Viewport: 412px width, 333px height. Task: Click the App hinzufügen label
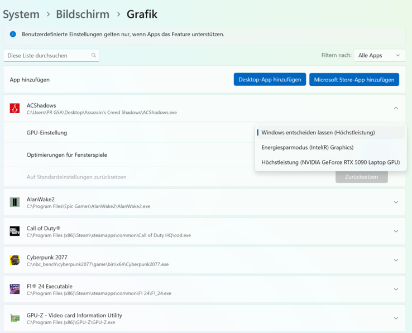[30, 80]
